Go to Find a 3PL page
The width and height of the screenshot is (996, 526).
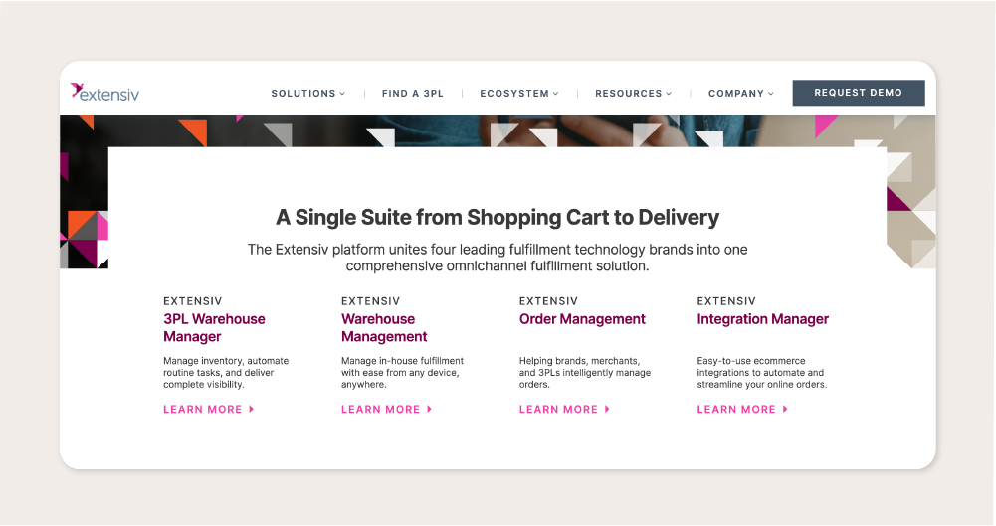413,93
